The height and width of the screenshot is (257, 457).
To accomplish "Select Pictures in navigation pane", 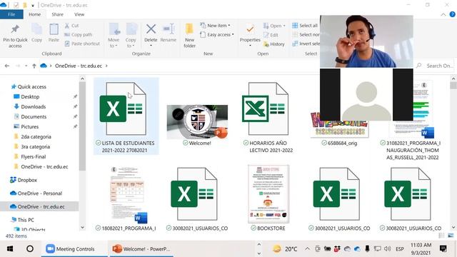I will click(29, 127).
